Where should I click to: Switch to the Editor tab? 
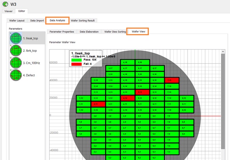22,11
